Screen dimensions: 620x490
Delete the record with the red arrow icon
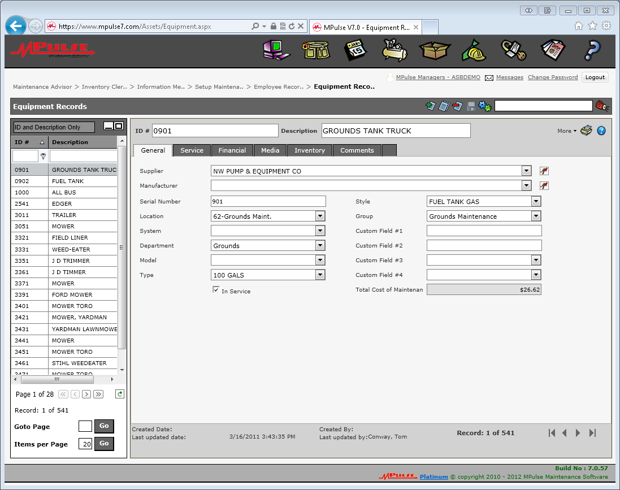point(457,106)
